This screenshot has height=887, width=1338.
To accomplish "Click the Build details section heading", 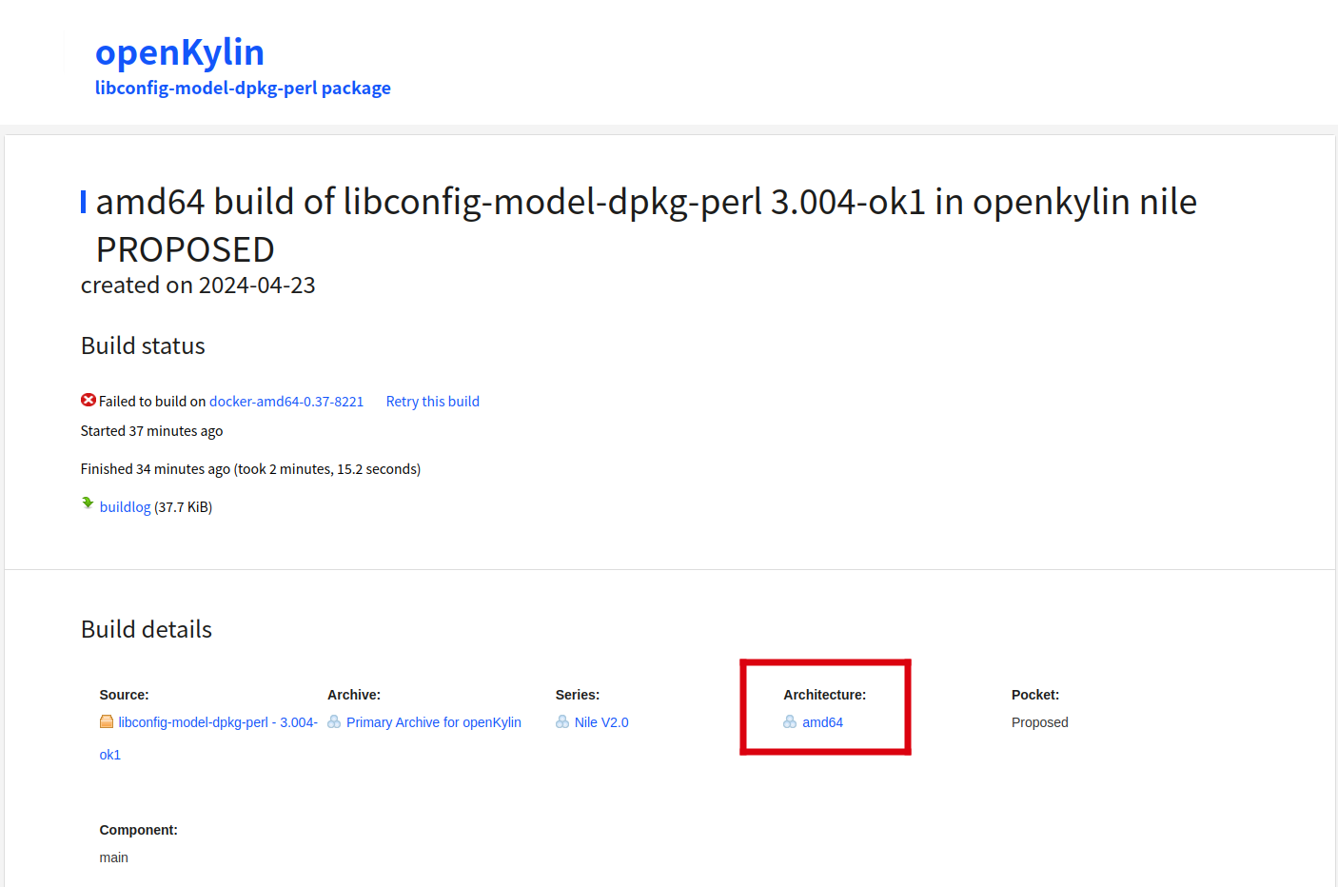I will click(x=147, y=629).
